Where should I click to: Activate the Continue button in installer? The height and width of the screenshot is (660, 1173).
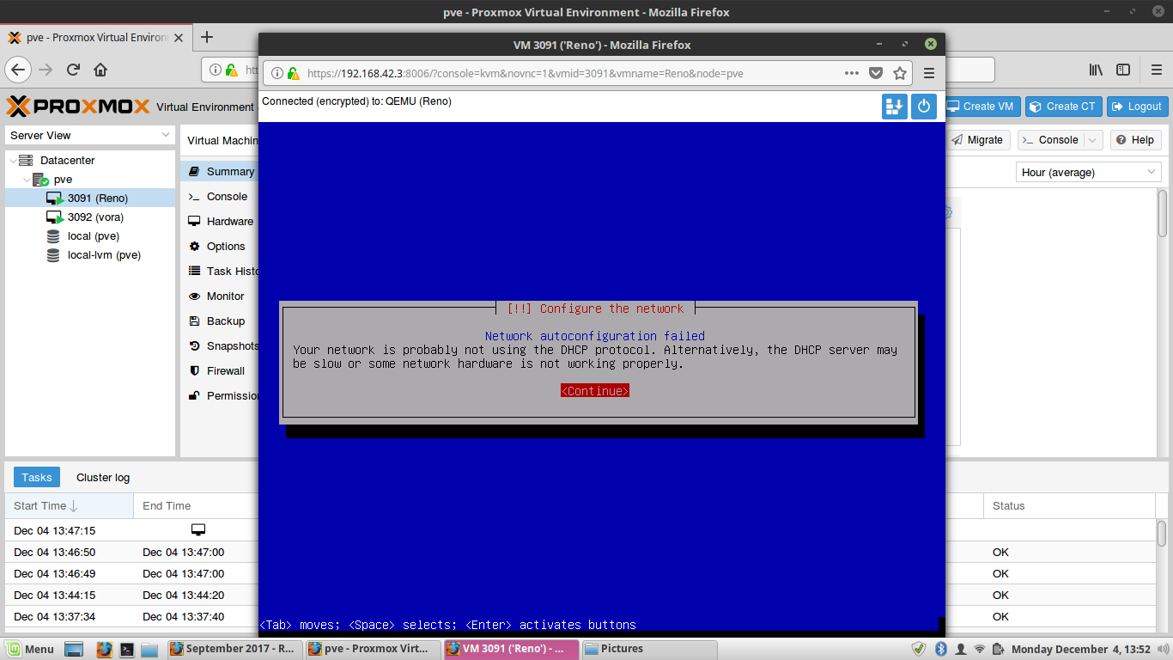click(595, 391)
